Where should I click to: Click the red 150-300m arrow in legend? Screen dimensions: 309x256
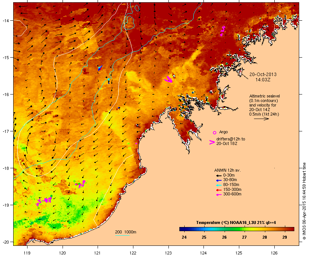[x=219, y=190]
